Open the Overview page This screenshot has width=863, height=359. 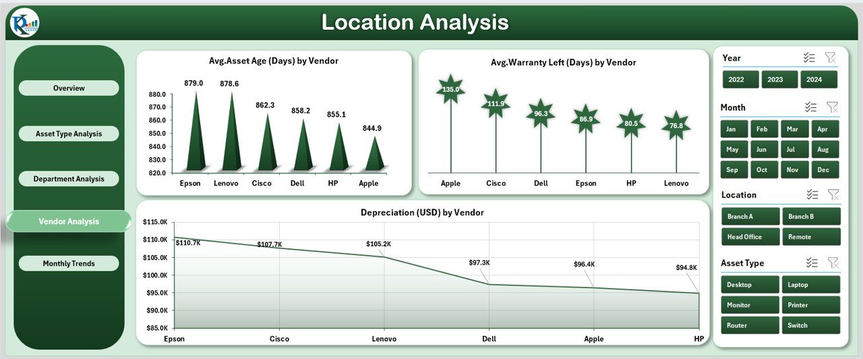click(x=69, y=88)
